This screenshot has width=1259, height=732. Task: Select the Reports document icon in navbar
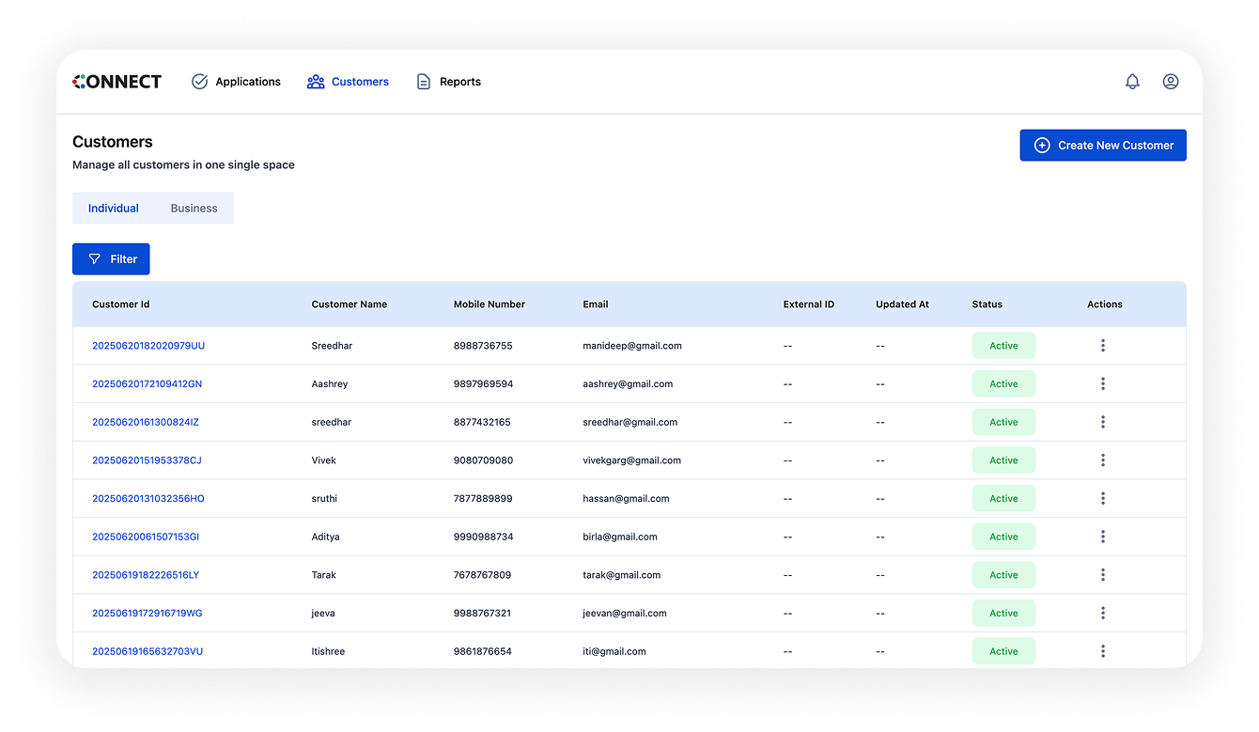click(422, 82)
